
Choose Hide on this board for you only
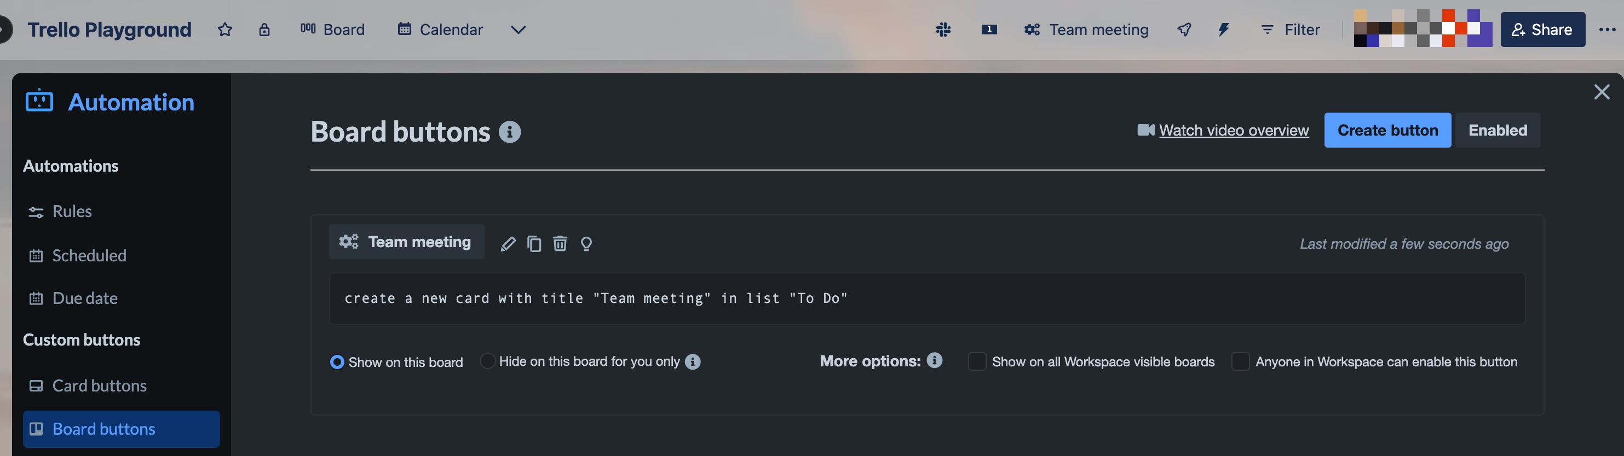tap(487, 361)
